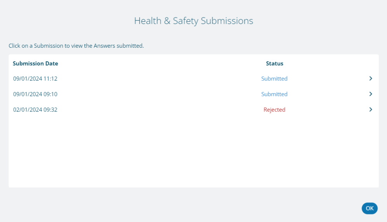Click the Submission Date column header

tap(35, 63)
